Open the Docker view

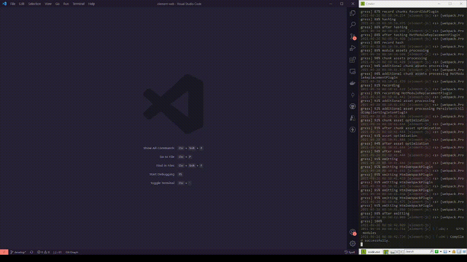352,83
